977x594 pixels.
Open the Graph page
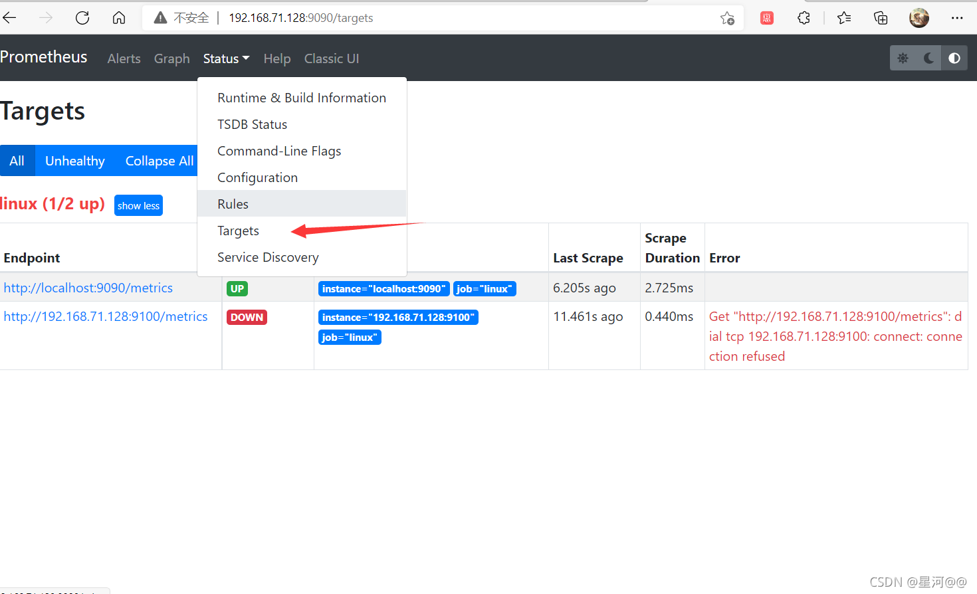point(172,58)
